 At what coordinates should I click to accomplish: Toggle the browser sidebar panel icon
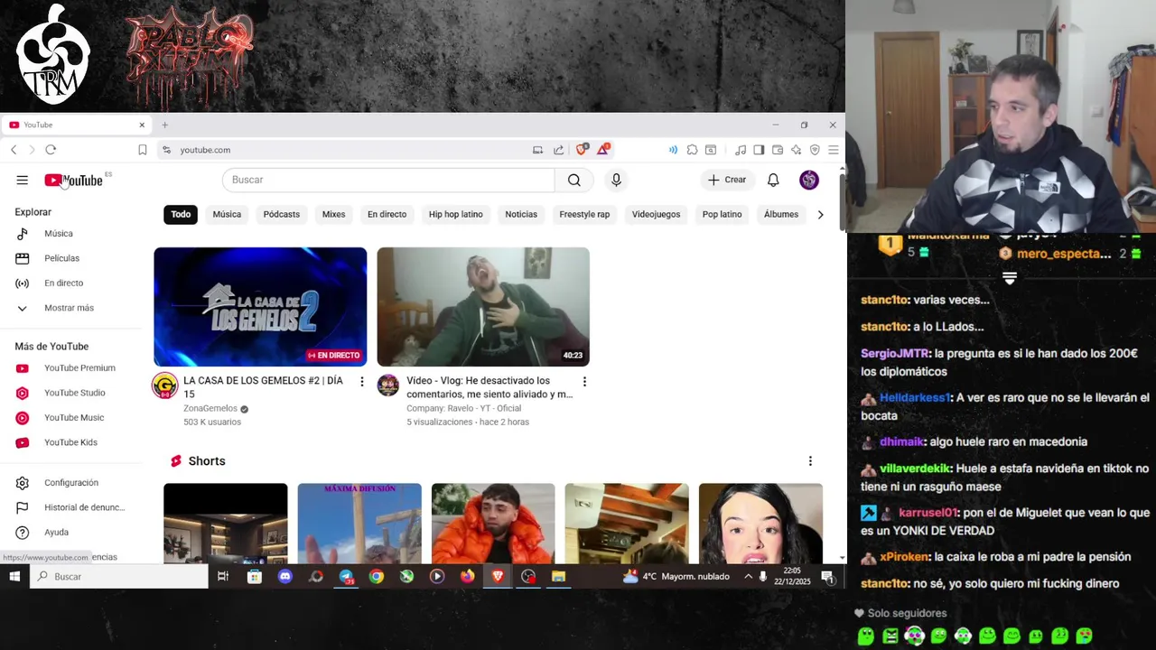759,150
